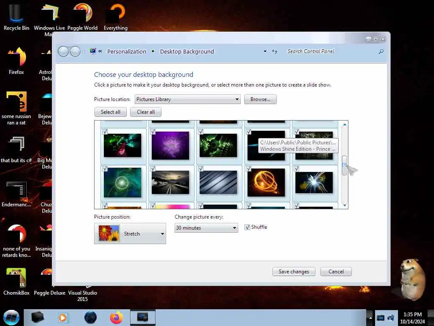Viewport: 434px width, 326px height.
Task: Click the address bar '«' chevron
Action: click(x=100, y=51)
